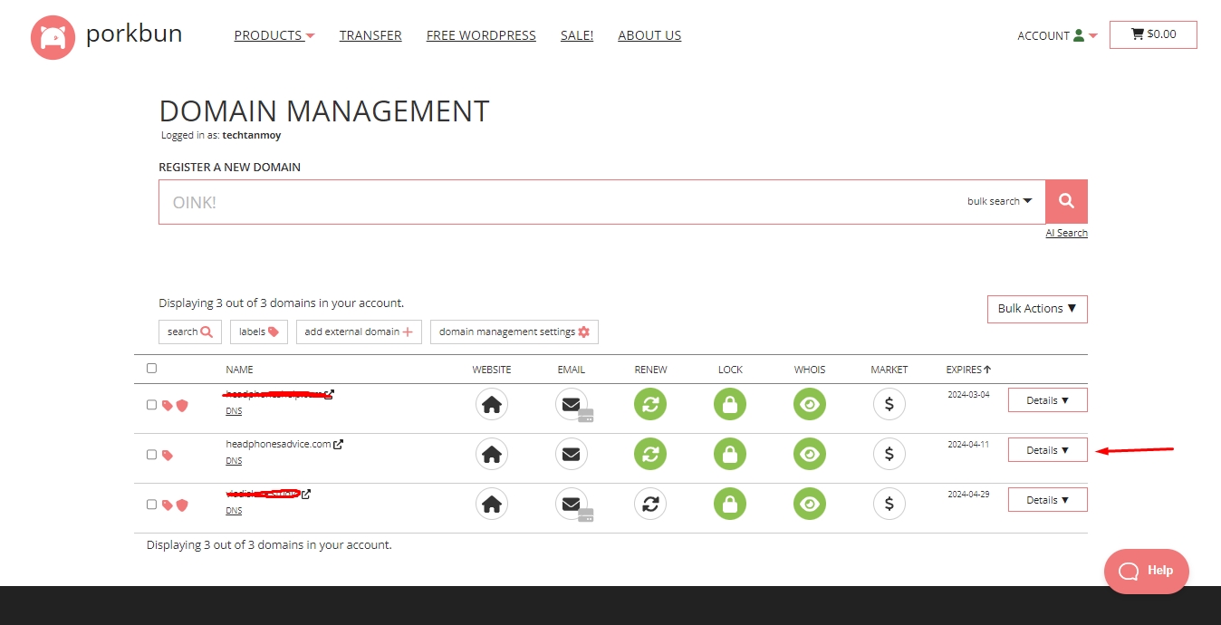Viewport: 1221px width, 625px height.
Task: Toggle WHOIS privacy eye for headphonesadvice.com
Action: pos(810,454)
